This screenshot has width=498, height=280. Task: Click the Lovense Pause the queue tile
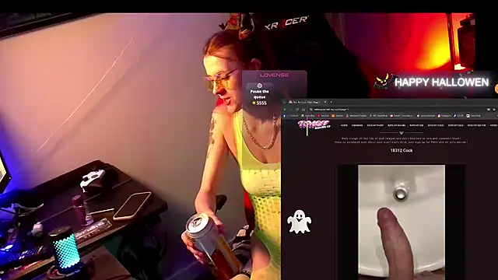click(259, 94)
